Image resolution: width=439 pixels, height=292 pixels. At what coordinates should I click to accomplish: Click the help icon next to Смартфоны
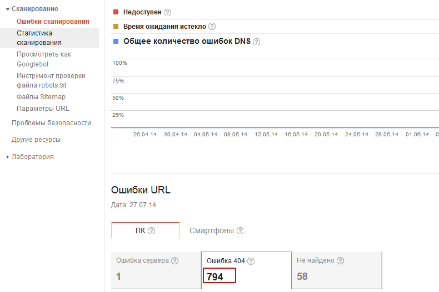pos(240,230)
